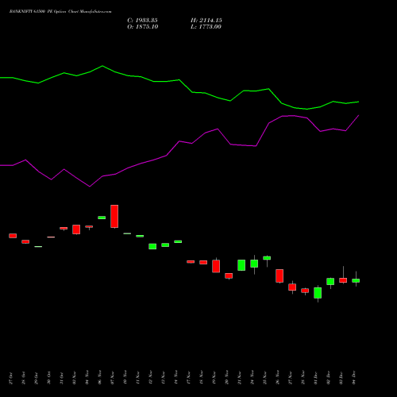Click the red candle above 19 Nov
The width and height of the screenshot is (397, 397).
click(216, 266)
